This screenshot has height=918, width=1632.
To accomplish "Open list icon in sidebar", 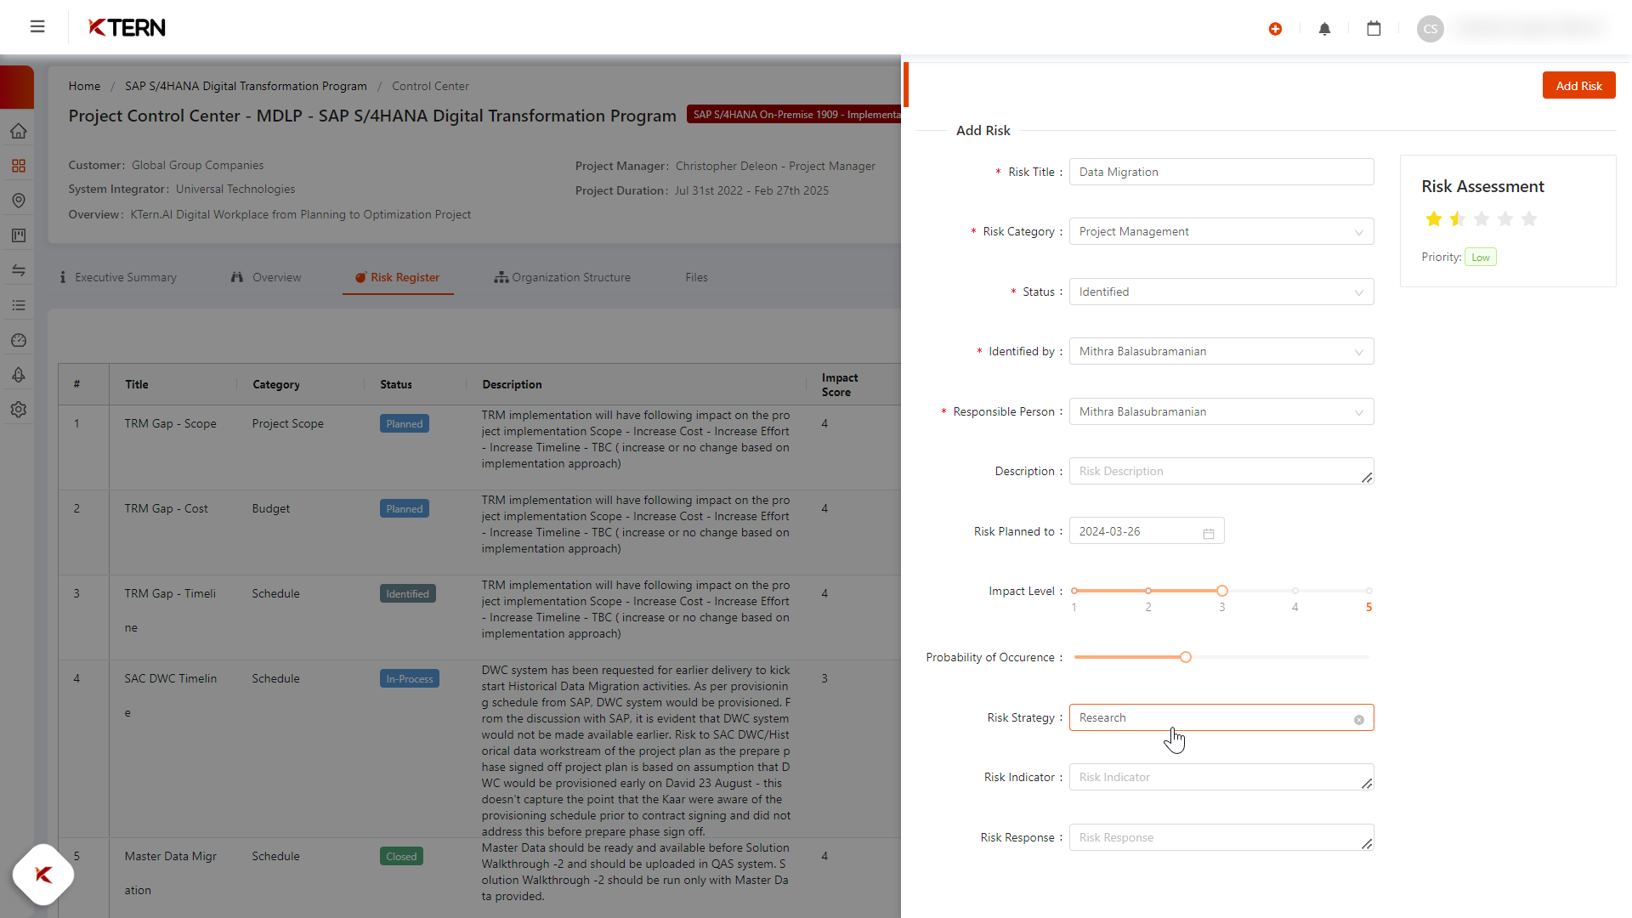I will tap(19, 305).
